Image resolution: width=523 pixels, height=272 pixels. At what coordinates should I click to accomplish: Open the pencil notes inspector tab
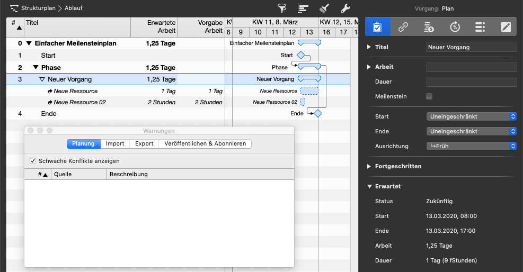tap(506, 26)
